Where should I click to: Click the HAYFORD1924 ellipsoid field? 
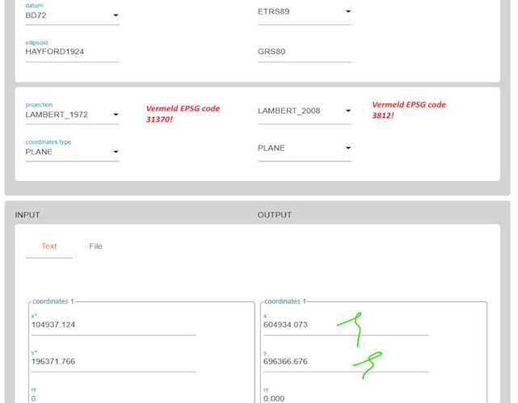tap(72, 52)
